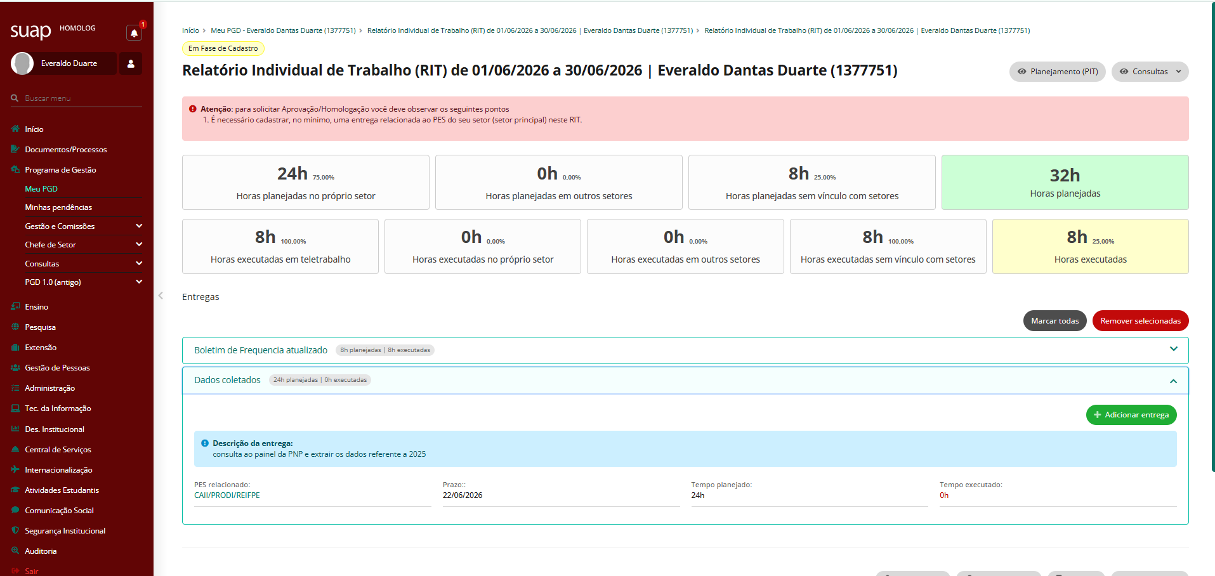Click the Adicionar entrega button
This screenshot has height=576, width=1215.
pos(1131,415)
